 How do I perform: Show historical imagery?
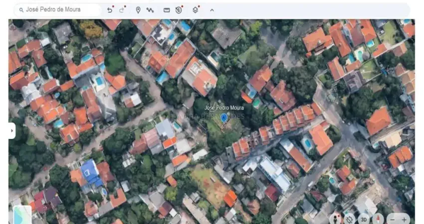click(179, 10)
